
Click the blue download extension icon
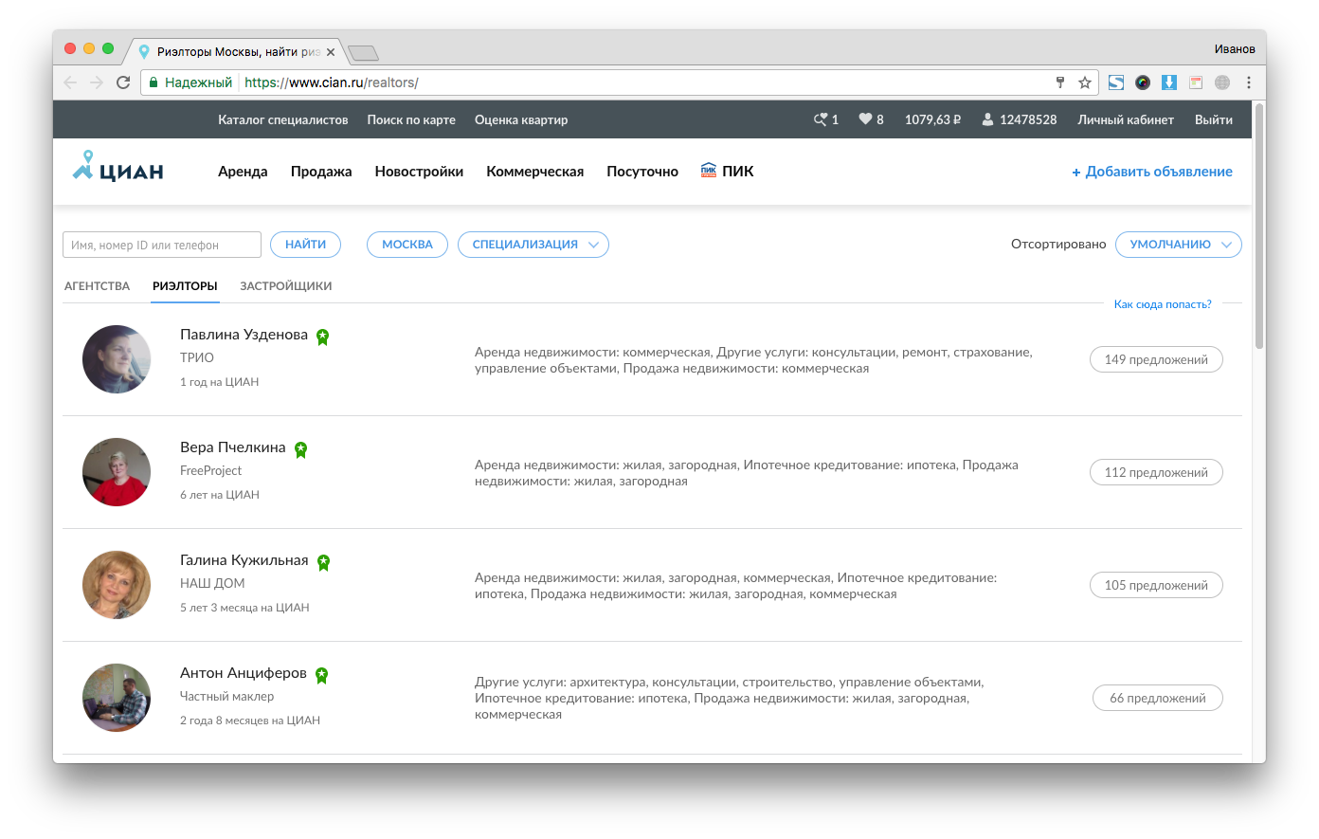pos(1169,82)
